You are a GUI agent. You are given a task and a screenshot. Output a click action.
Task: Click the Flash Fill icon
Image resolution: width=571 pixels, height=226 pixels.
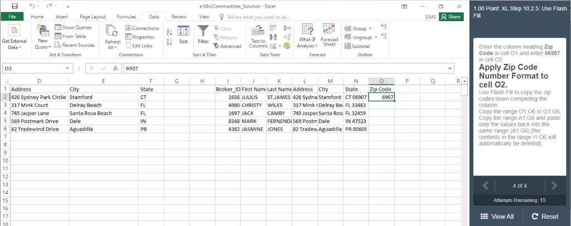273,28
